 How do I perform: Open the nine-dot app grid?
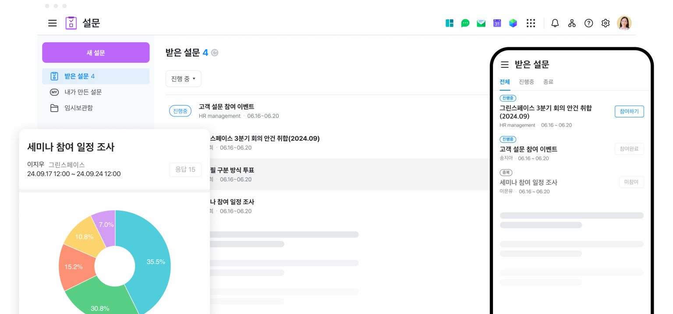pos(531,23)
